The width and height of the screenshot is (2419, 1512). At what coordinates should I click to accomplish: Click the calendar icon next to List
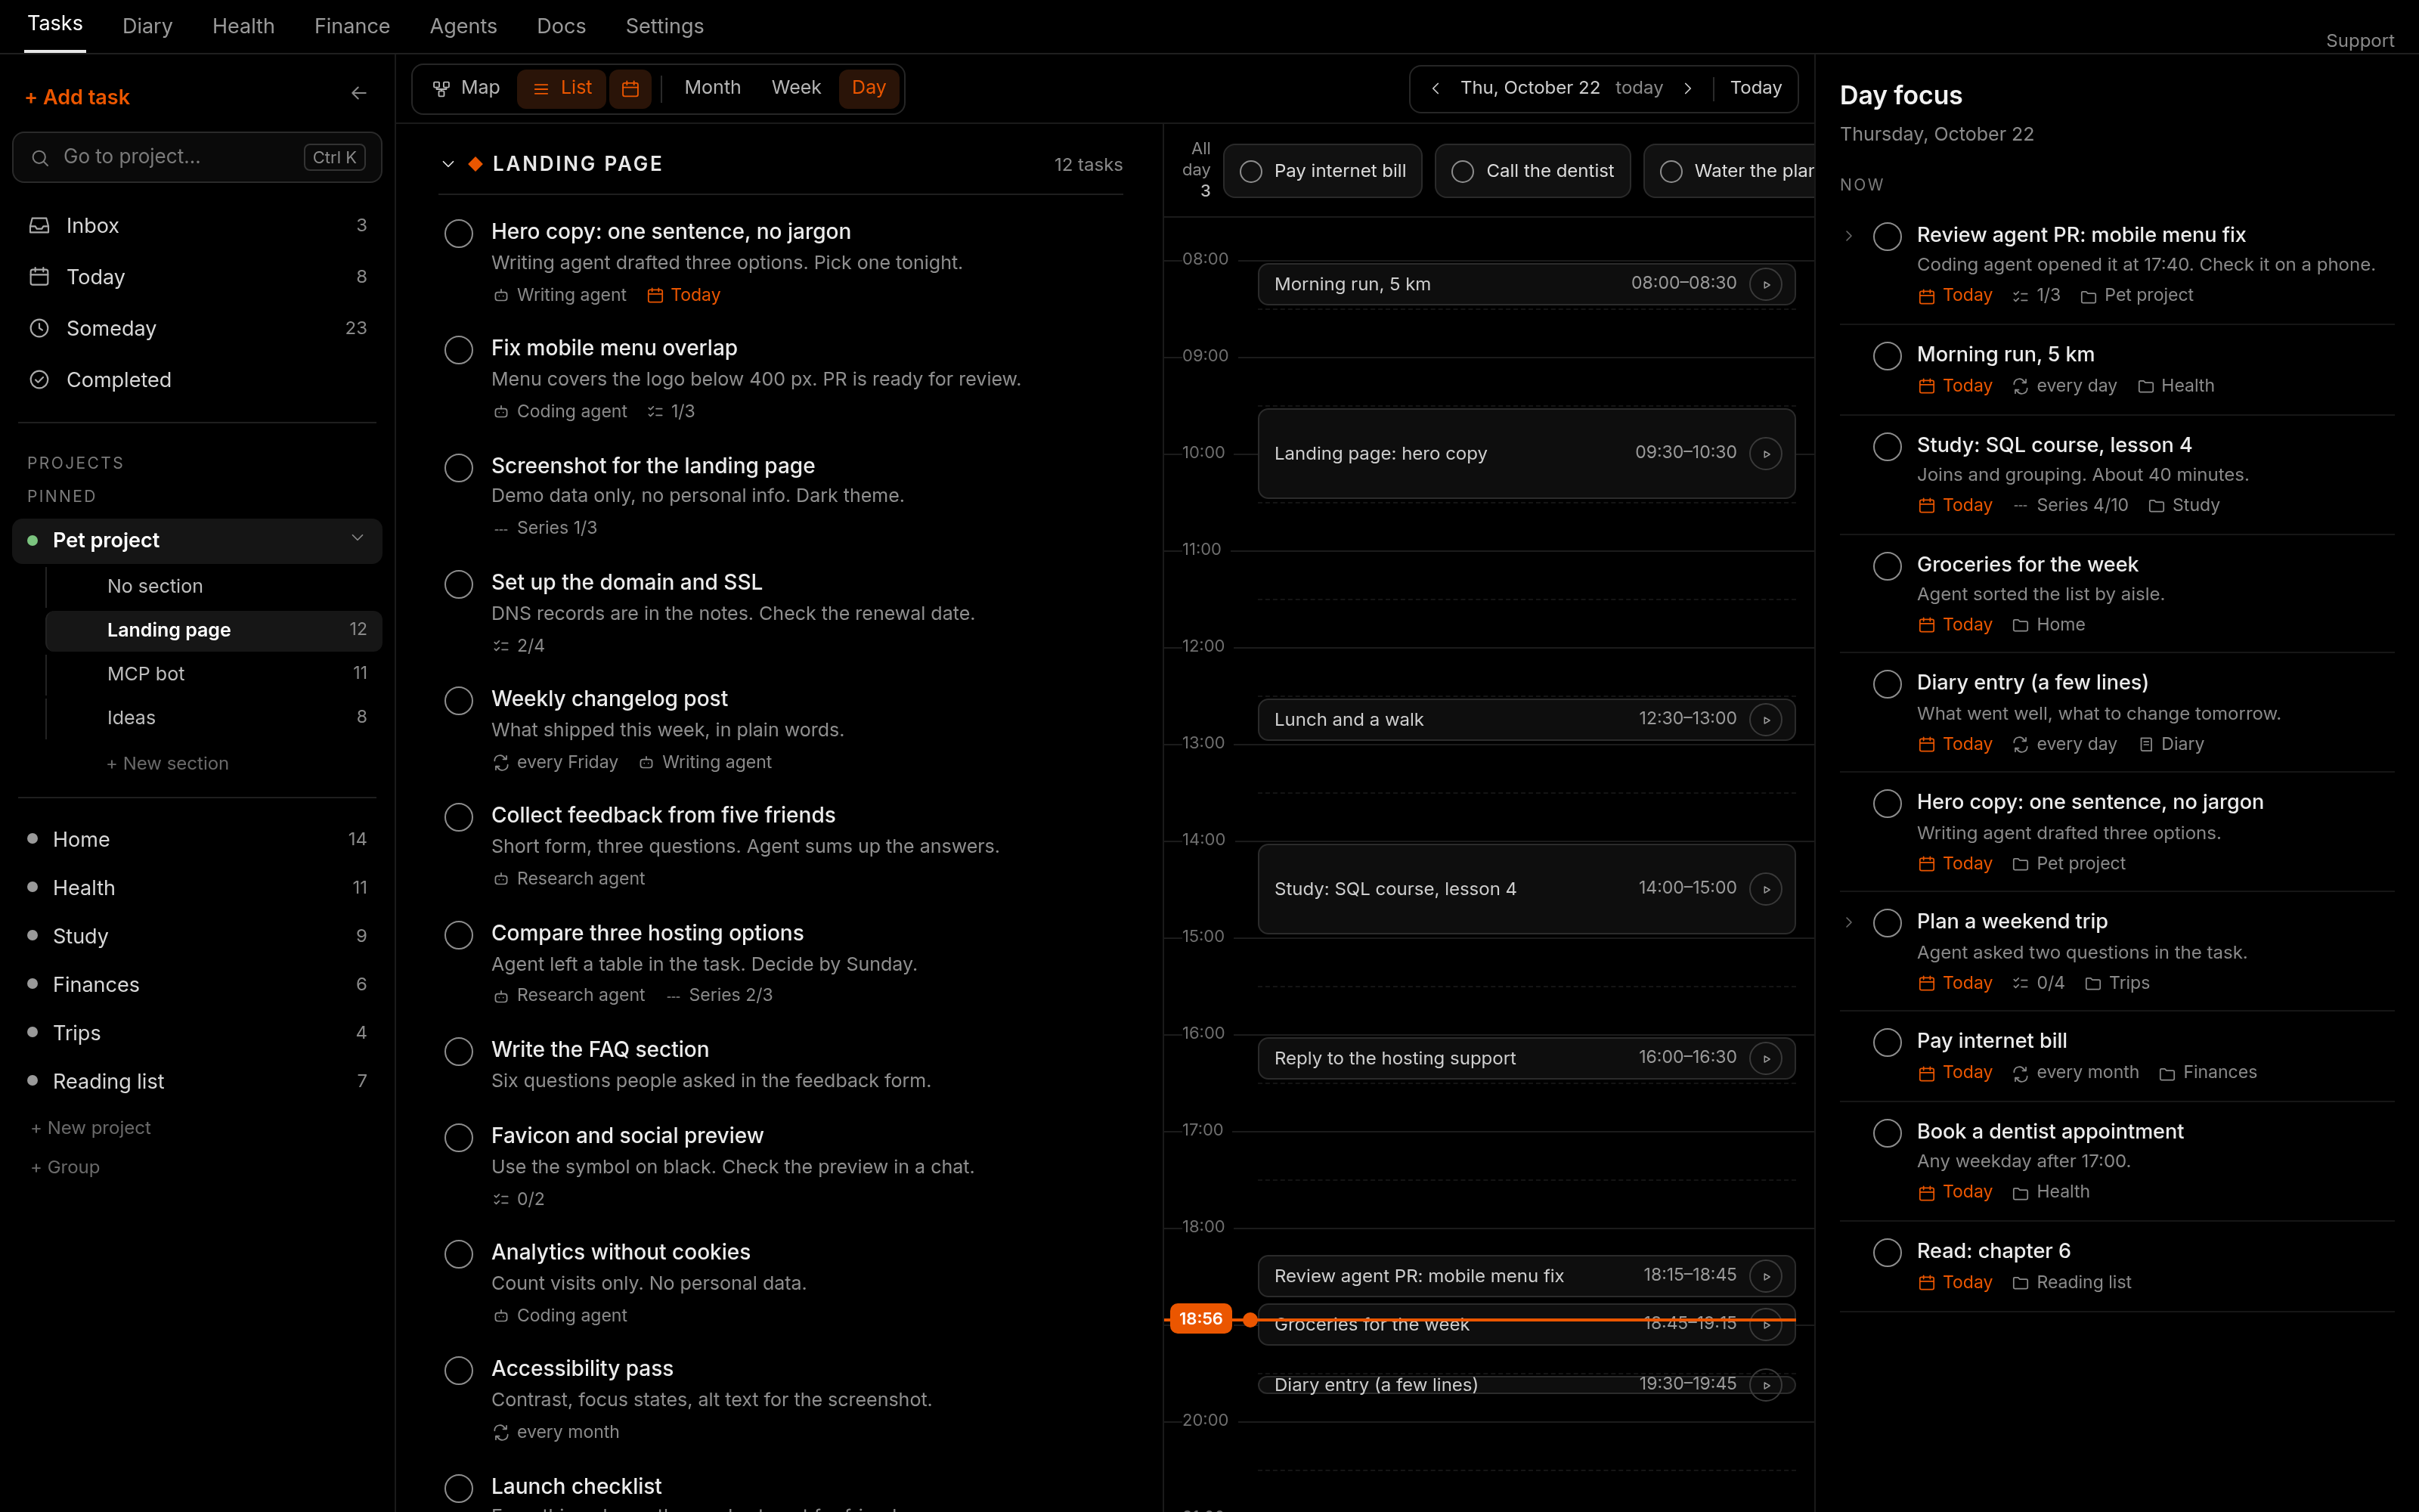tap(630, 89)
